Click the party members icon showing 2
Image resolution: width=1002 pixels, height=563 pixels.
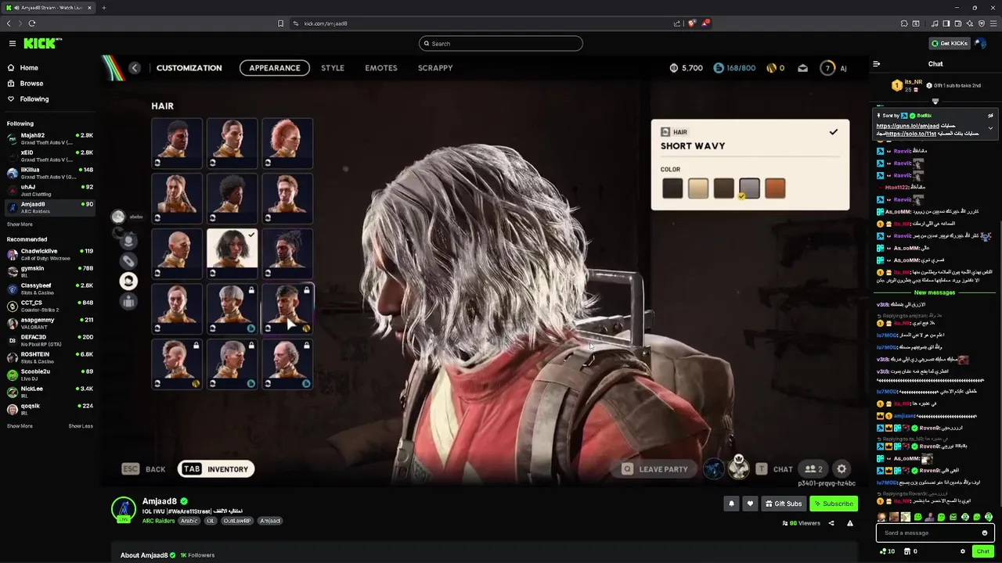click(x=814, y=469)
